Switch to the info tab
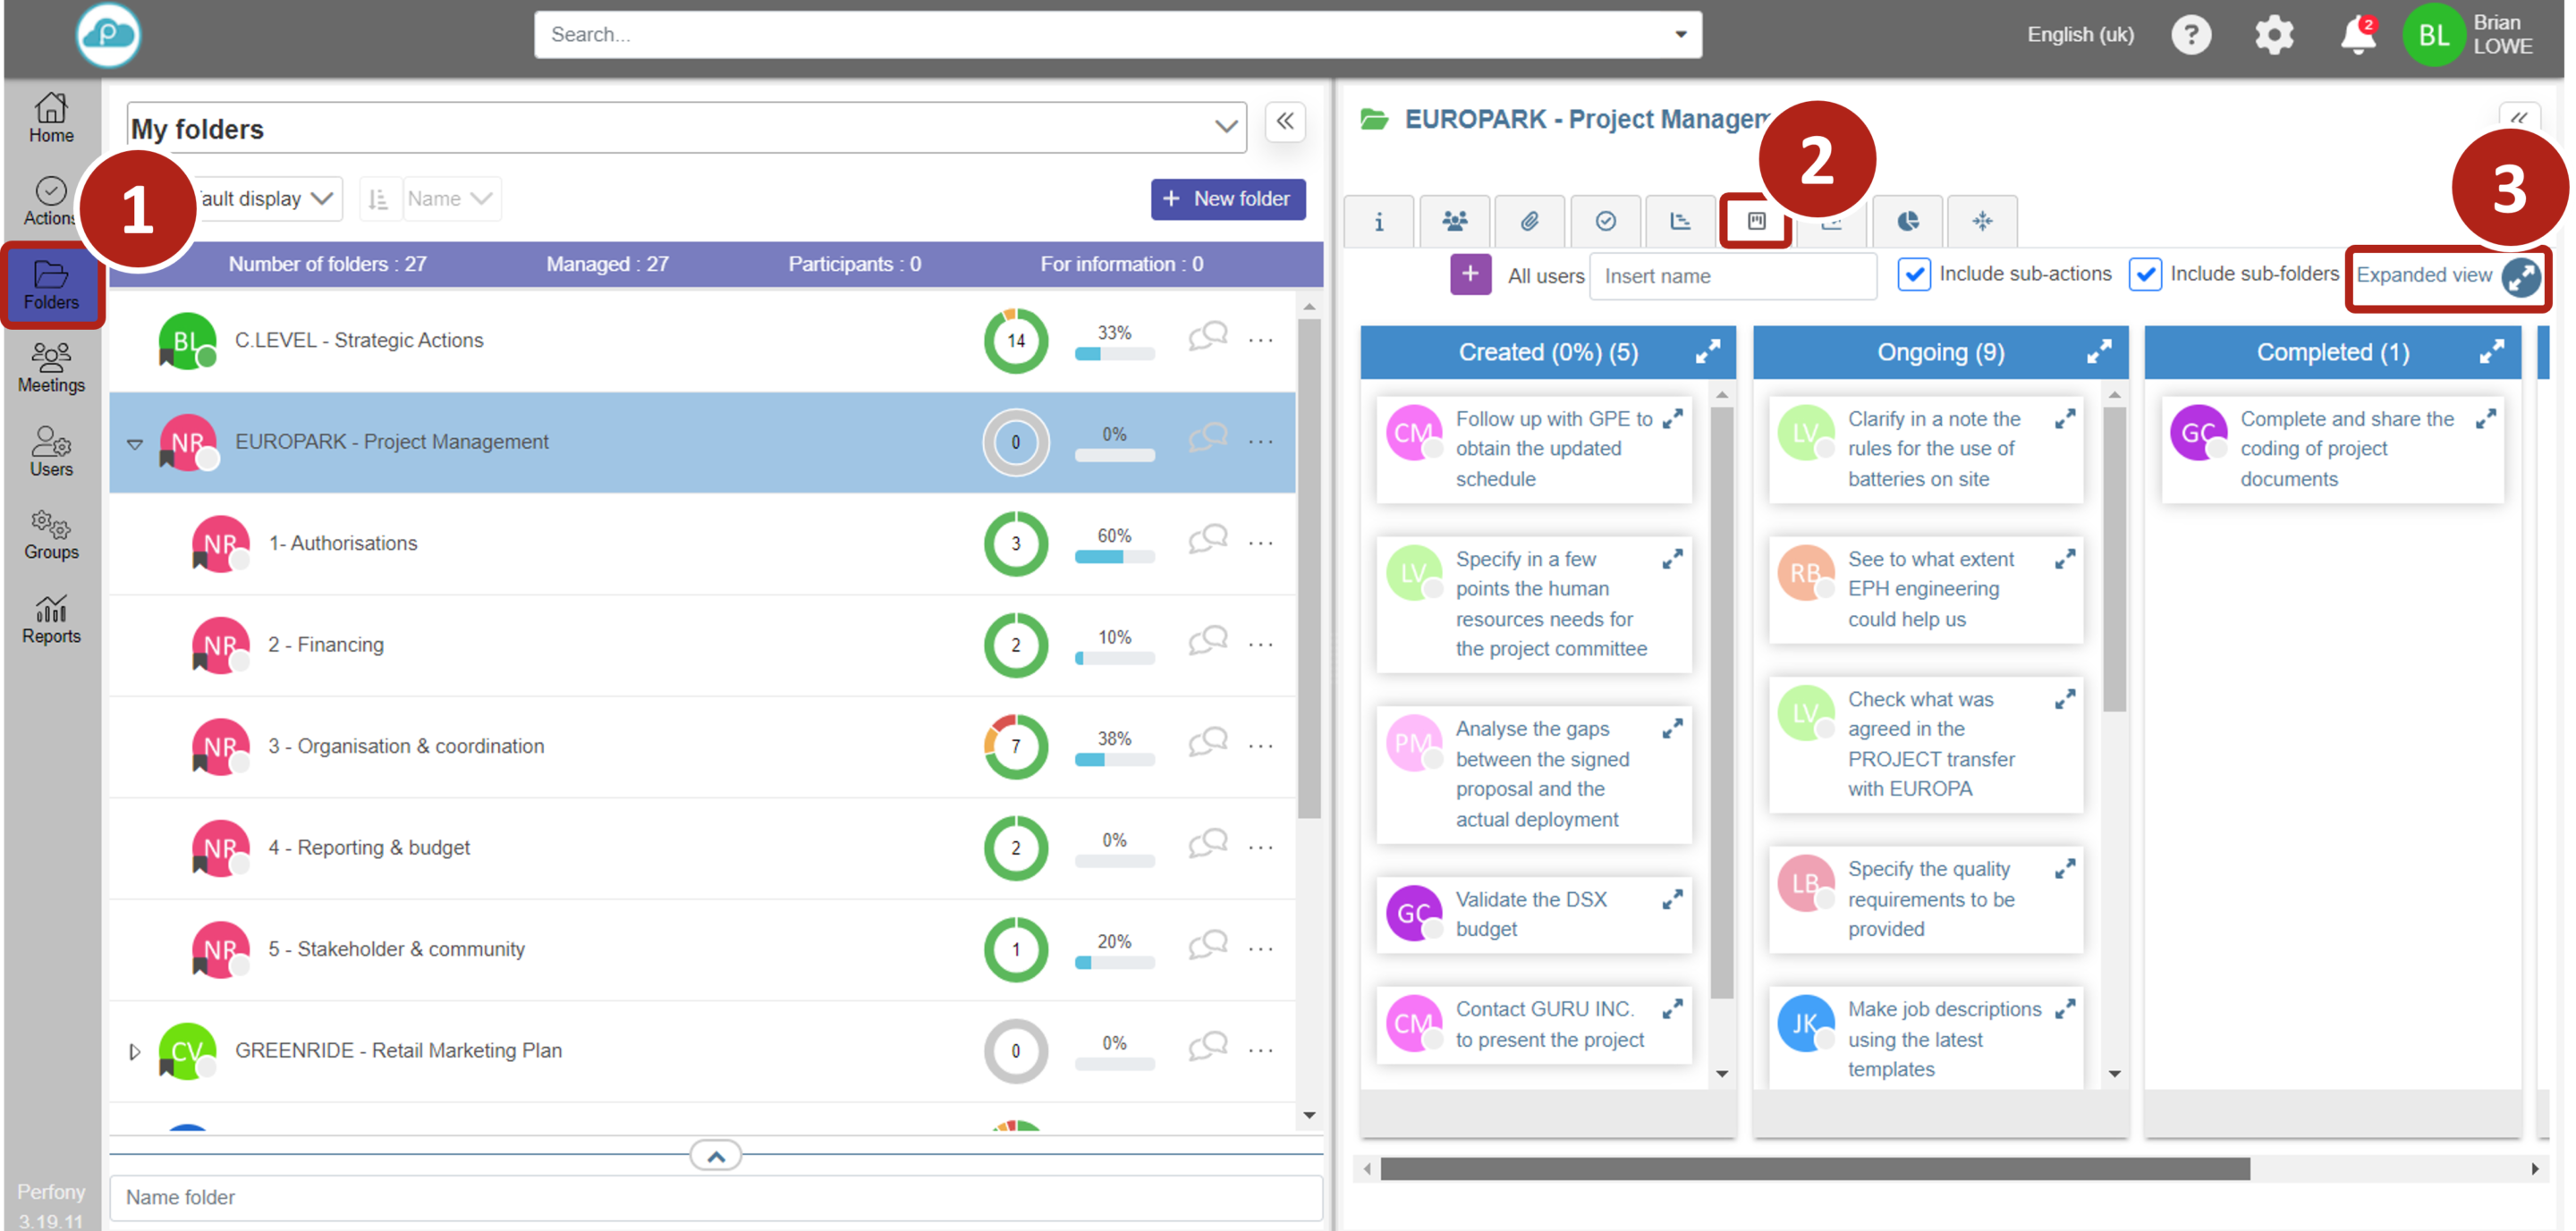The width and height of the screenshot is (2576, 1231). 1378,221
